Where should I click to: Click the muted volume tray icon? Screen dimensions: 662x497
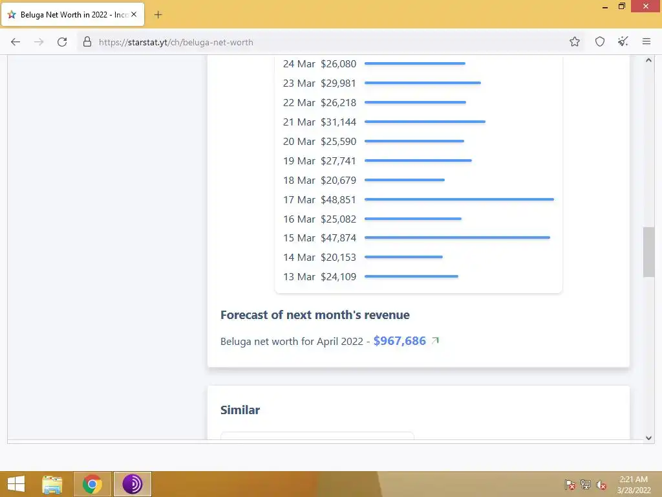click(601, 485)
